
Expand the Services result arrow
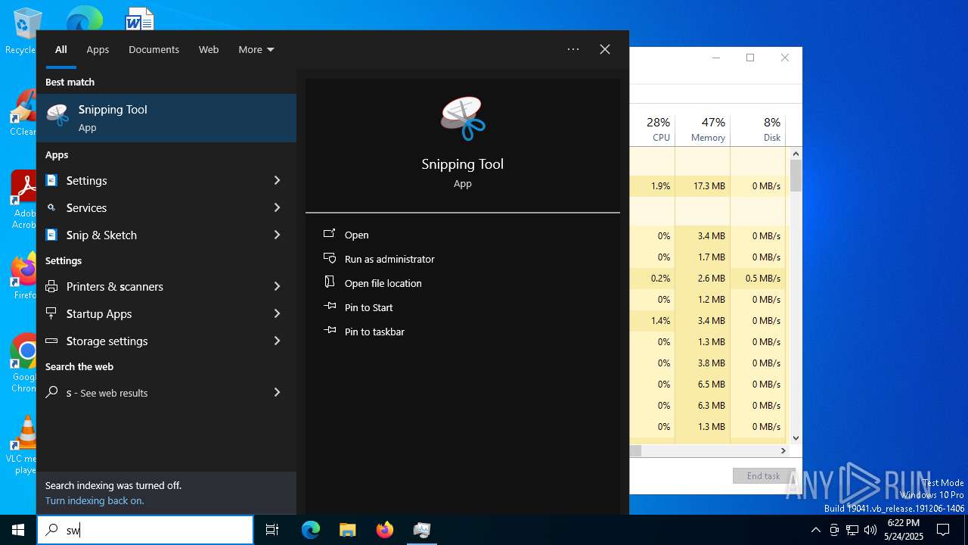pos(277,207)
